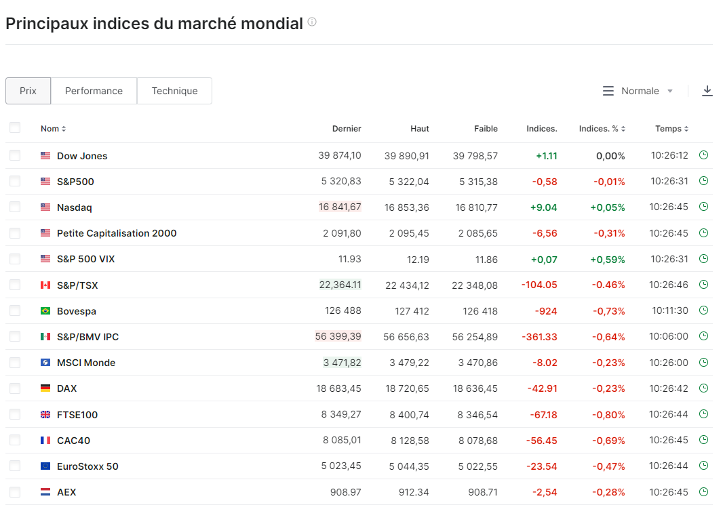
Task: Switch to the Performance tab
Action: click(94, 91)
